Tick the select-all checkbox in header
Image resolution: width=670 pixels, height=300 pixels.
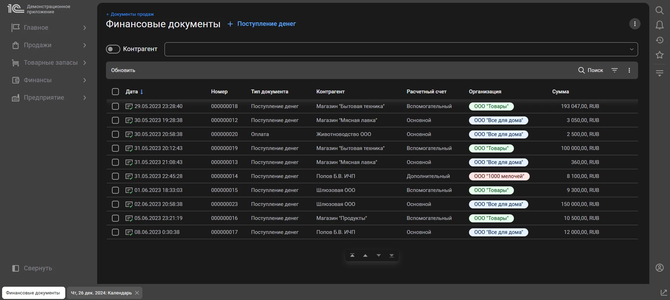(x=115, y=92)
